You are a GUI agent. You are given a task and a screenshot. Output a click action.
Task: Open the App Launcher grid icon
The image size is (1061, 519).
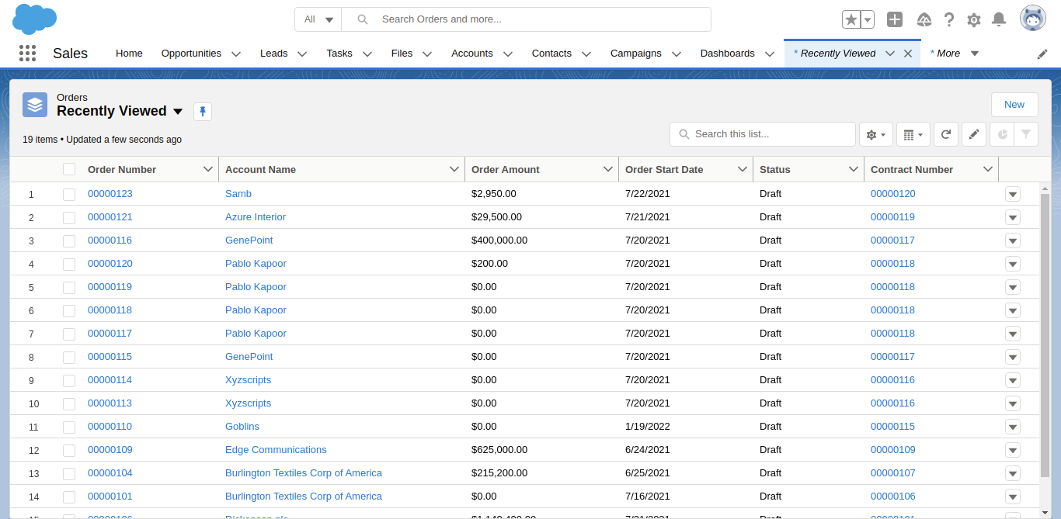[x=27, y=53]
